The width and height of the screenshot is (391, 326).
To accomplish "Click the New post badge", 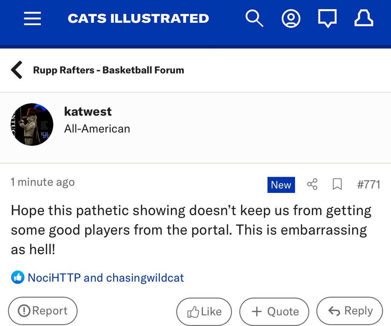I will (x=281, y=185).
